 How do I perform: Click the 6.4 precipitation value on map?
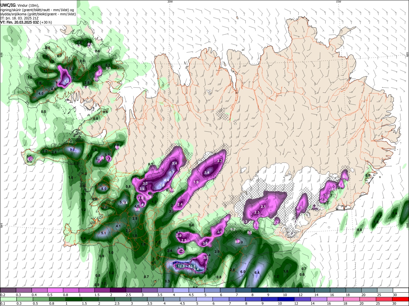pos(257,273)
